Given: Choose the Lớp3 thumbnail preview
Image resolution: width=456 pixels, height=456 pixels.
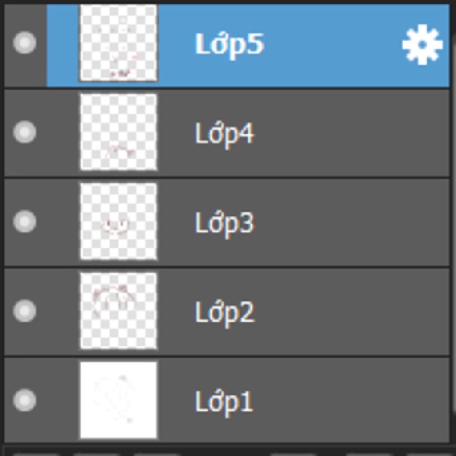Looking at the screenshot, I should (118, 221).
